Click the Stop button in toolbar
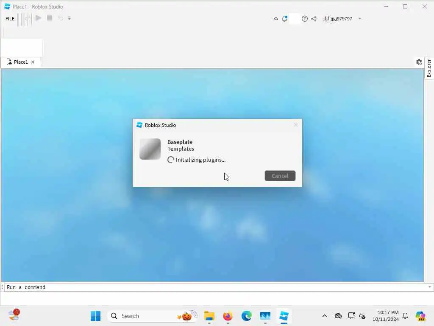This screenshot has width=434, height=326. pyautogui.click(x=50, y=18)
